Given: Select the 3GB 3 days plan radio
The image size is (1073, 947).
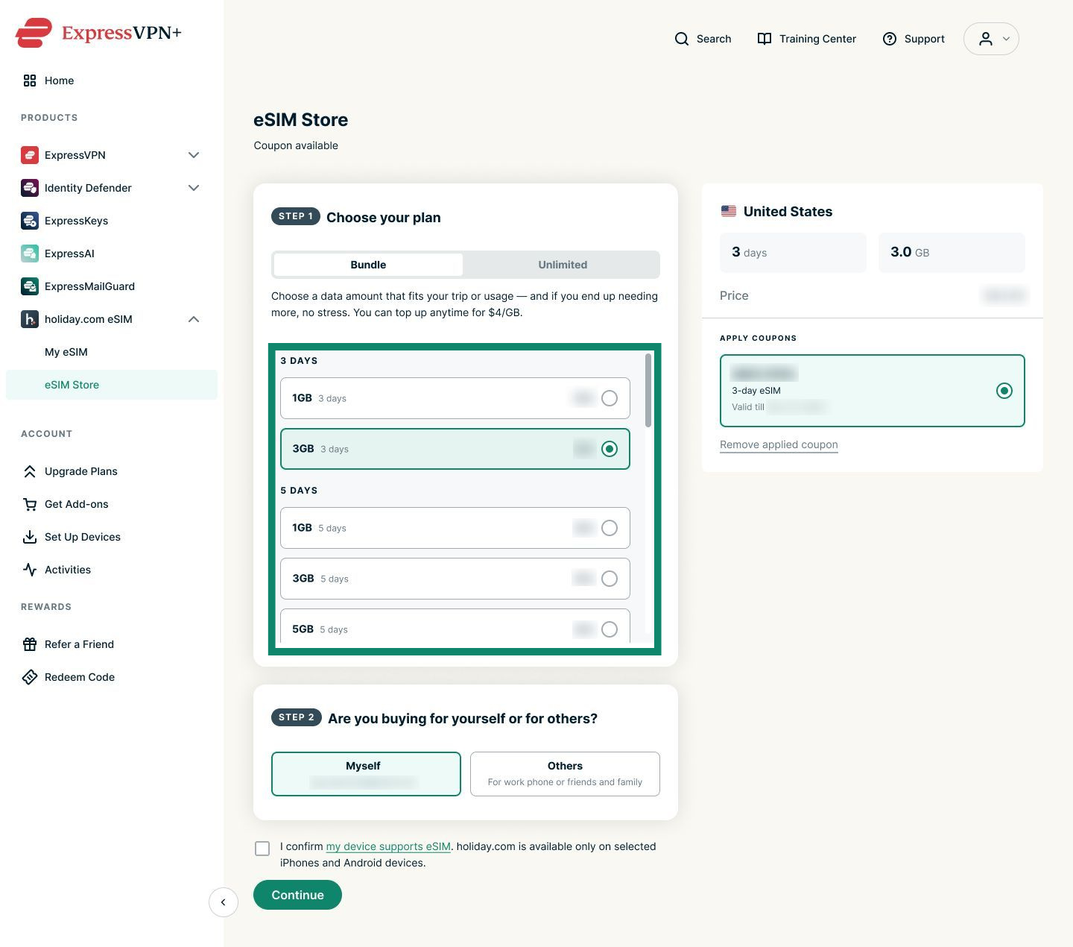Looking at the screenshot, I should 610,449.
